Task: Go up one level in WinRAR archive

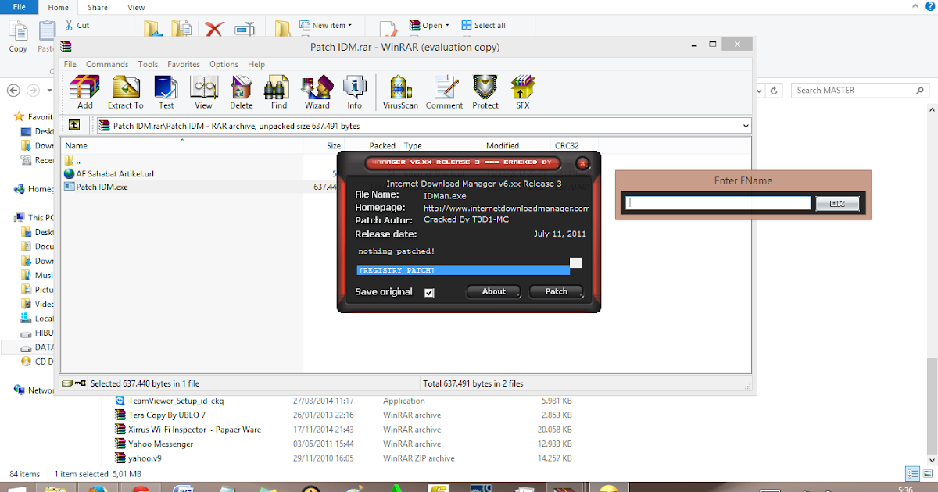Action: (74, 125)
